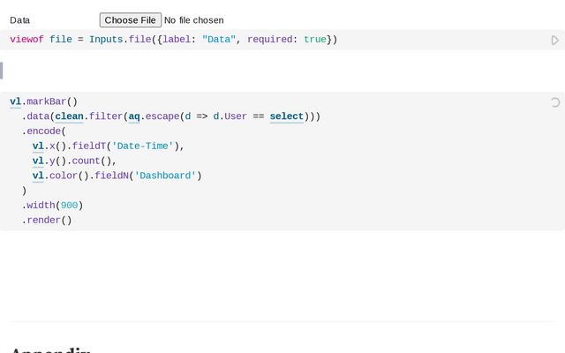The width and height of the screenshot is (565, 353).
Task: Place cursor in 'Dashboard' string
Action: tap(168, 176)
